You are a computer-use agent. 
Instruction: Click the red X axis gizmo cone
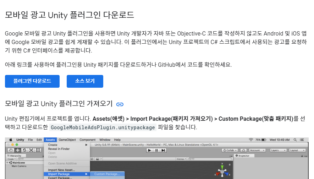(218, 174)
